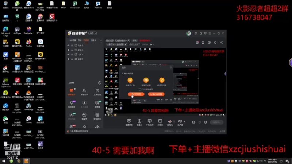The width and height of the screenshot is (292, 164).
Task: Open the 读弹幕 tool
Action: (x=97, y=104)
